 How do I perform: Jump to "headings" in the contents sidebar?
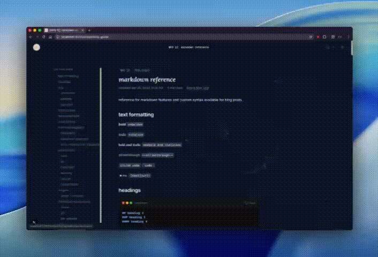point(64,81)
